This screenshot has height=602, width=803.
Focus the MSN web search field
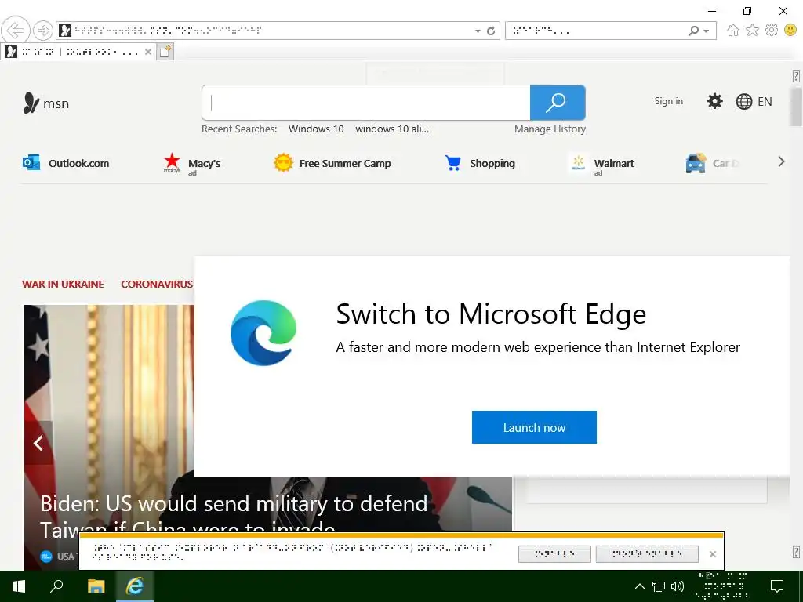(366, 103)
